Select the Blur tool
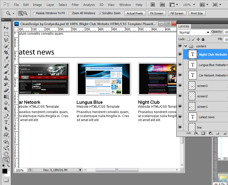Screen dimensions: 228x185 (6, 102)
